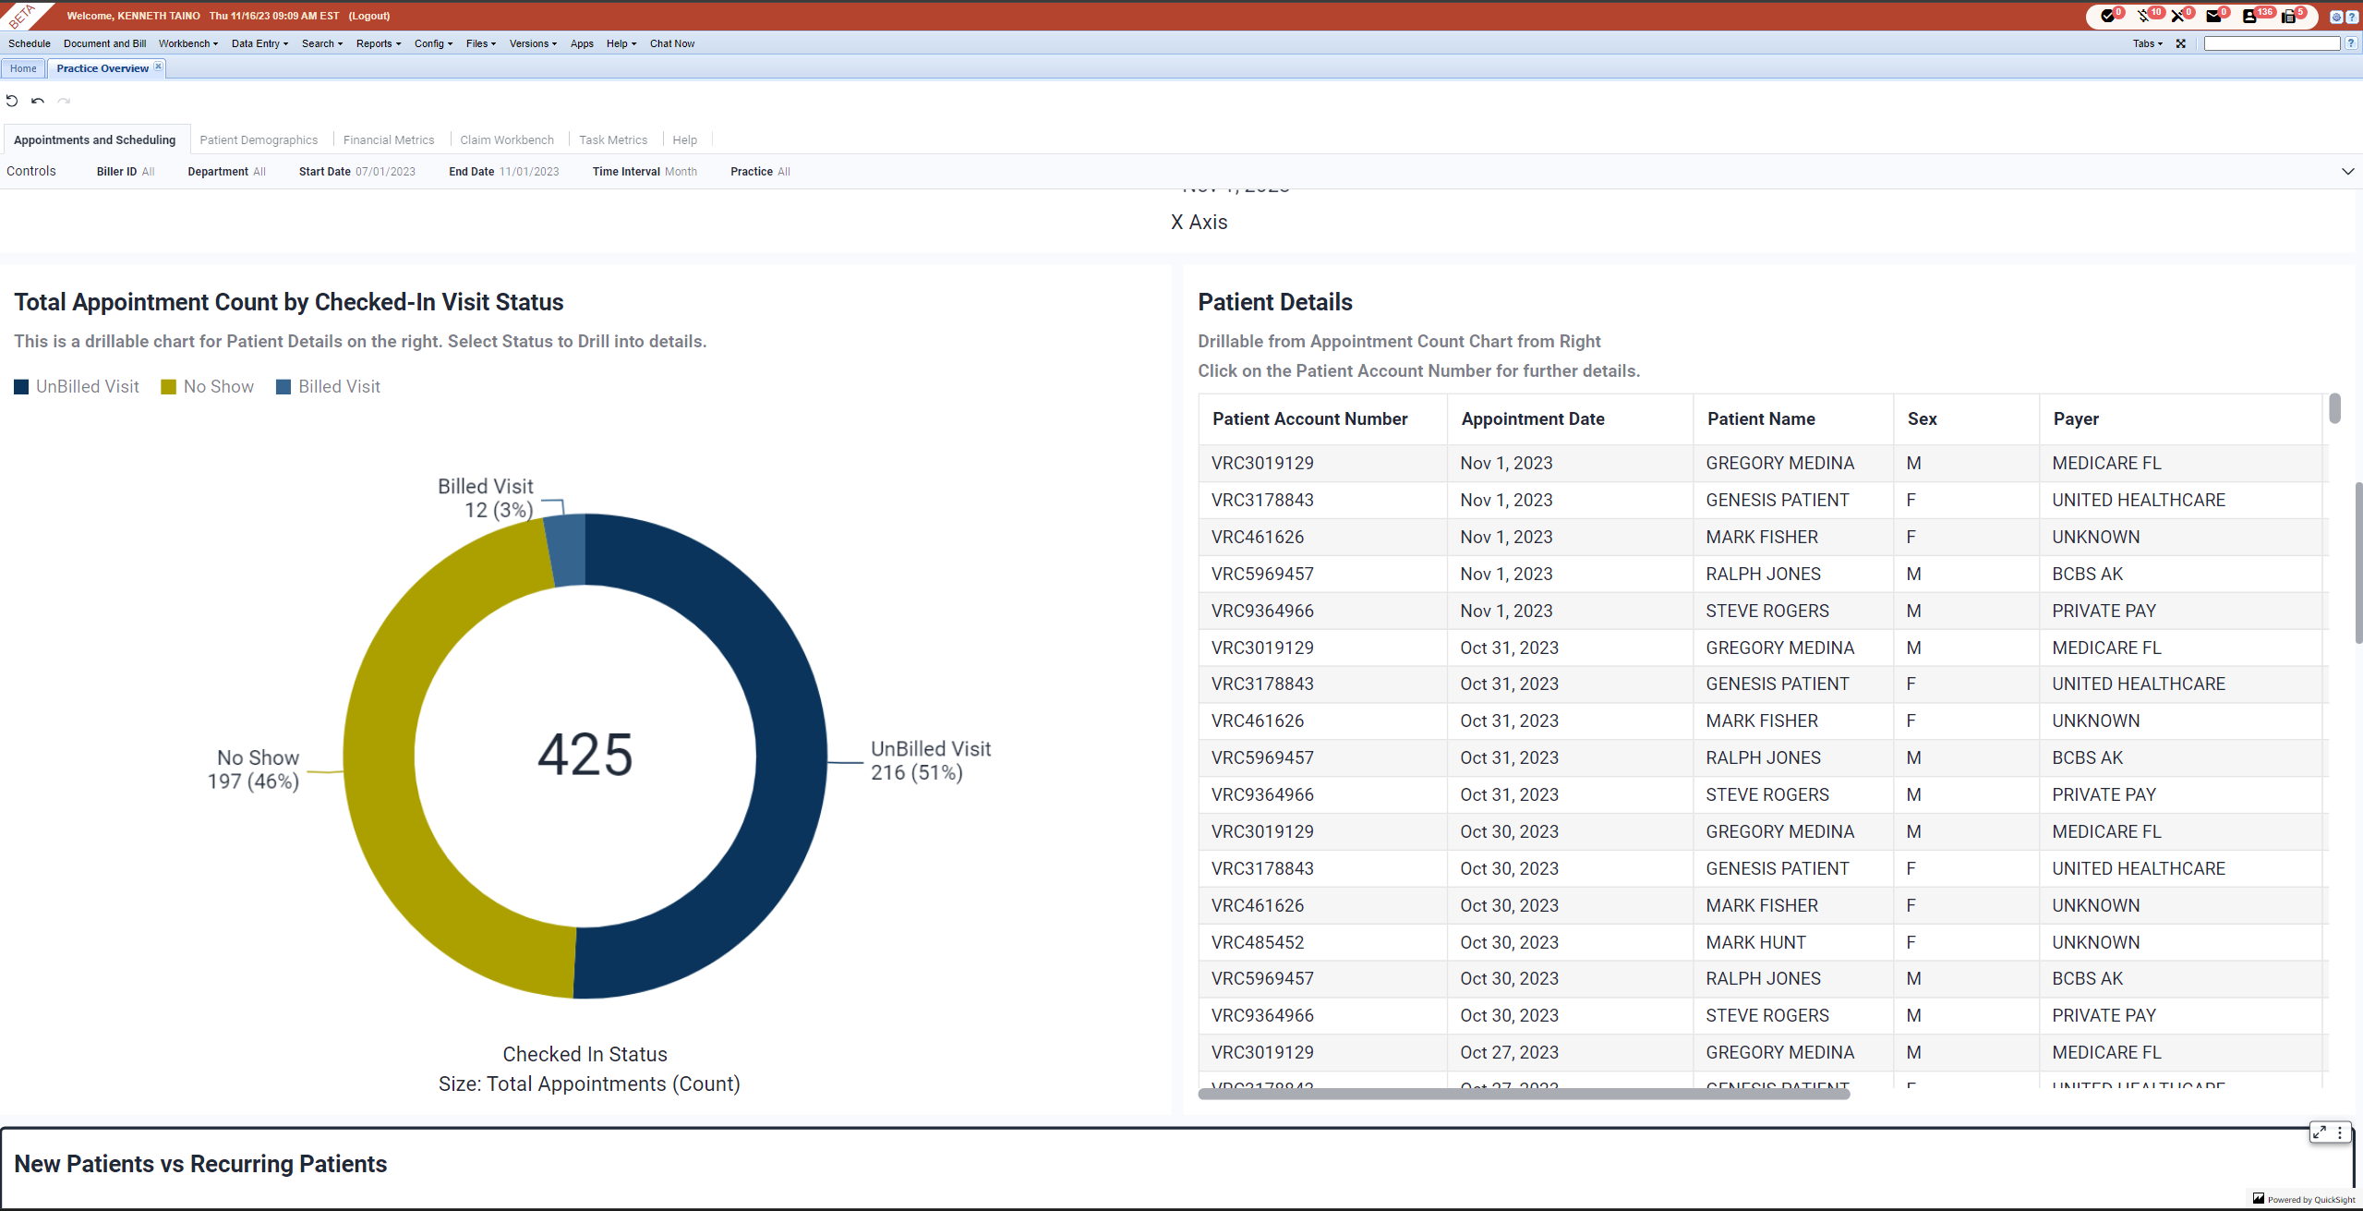Click the undo arrow icon
This screenshot has width=2363, height=1211.
38,101
